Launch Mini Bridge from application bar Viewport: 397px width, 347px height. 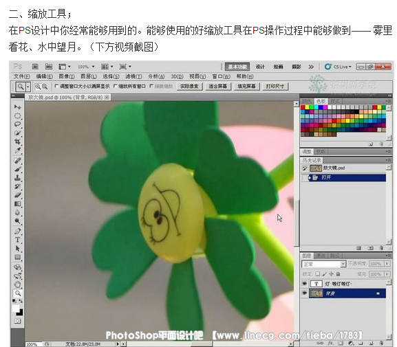[48, 67]
